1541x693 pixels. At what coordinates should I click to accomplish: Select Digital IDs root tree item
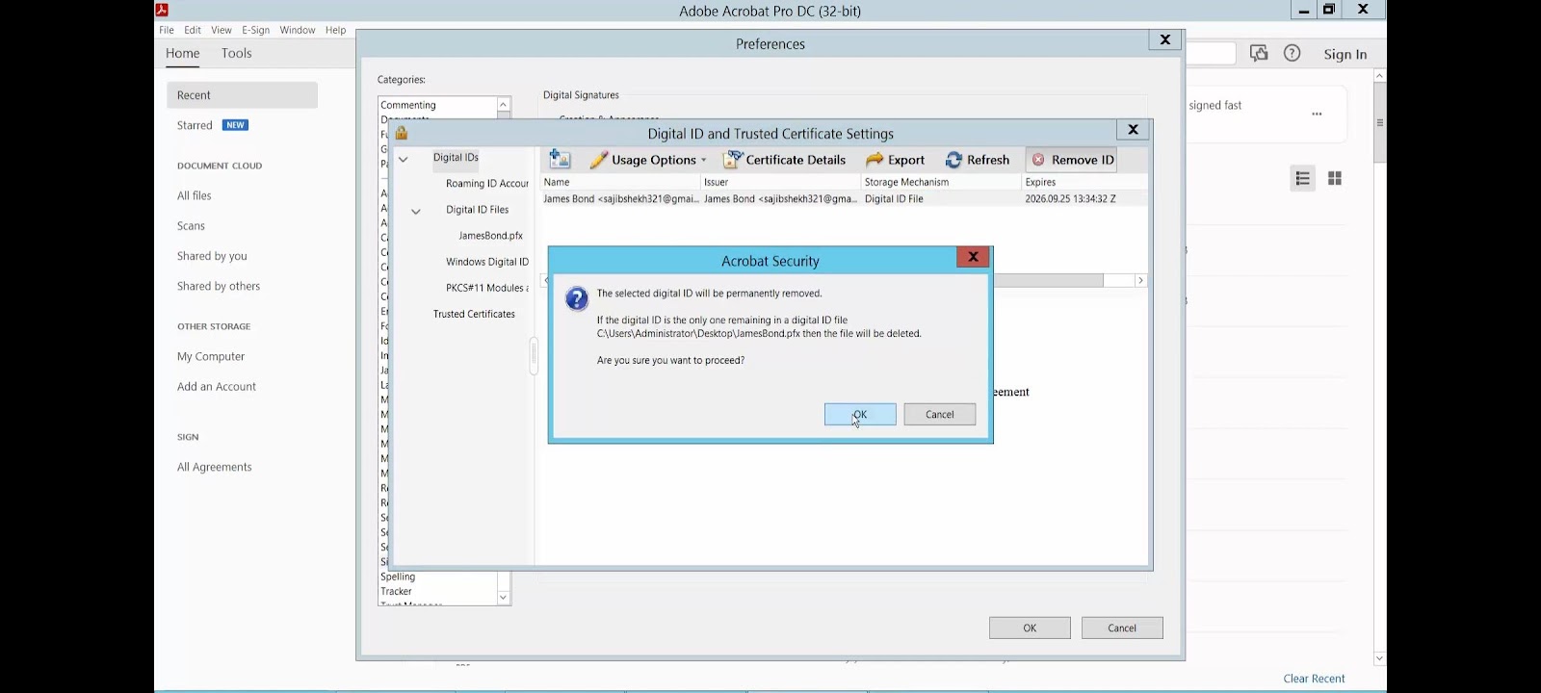click(x=456, y=158)
